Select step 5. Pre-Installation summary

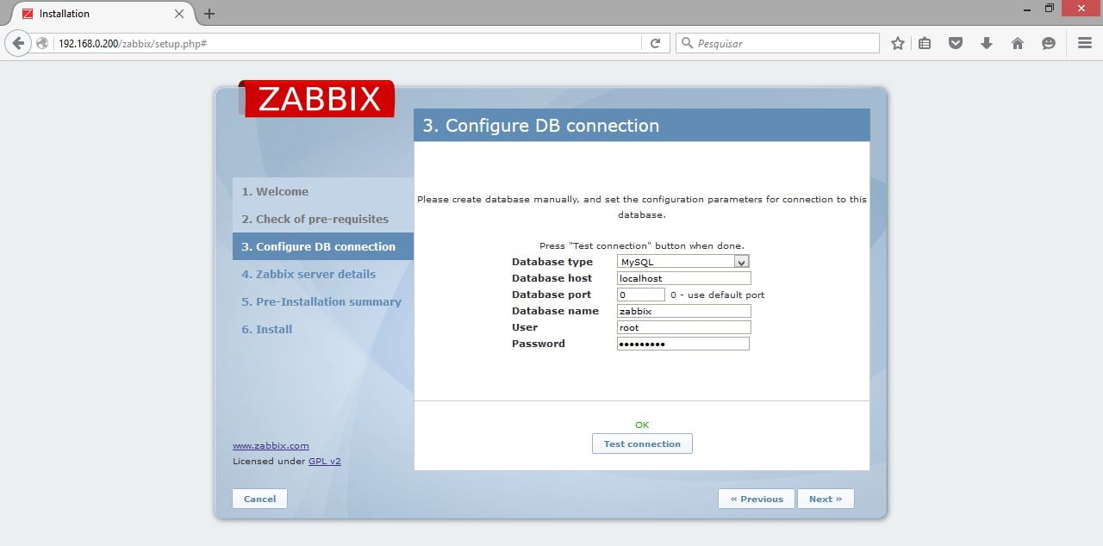coord(323,301)
